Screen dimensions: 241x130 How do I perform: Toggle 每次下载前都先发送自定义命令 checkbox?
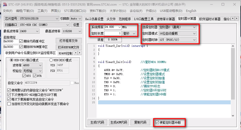[x=9, y=99]
